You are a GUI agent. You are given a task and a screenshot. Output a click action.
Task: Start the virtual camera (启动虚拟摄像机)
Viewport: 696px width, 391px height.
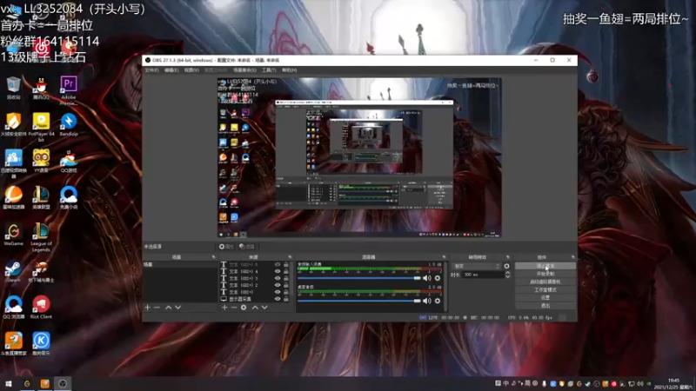(545, 282)
